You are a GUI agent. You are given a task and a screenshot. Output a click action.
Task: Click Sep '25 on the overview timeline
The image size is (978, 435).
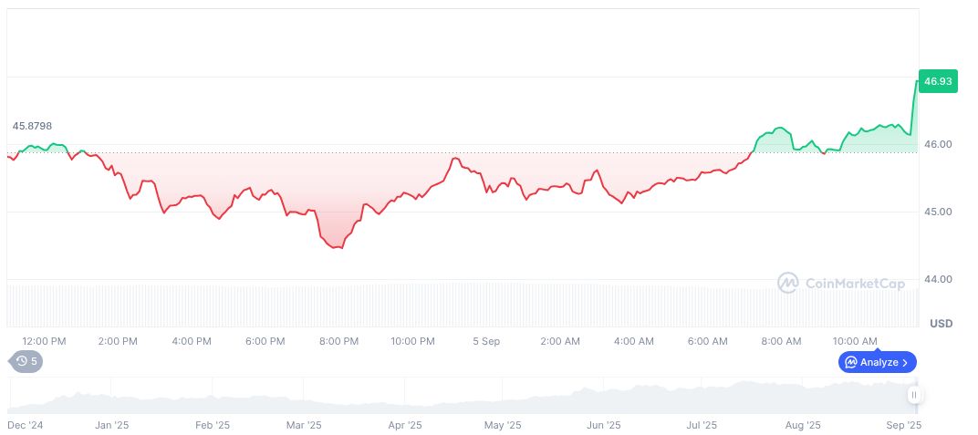tap(904, 425)
